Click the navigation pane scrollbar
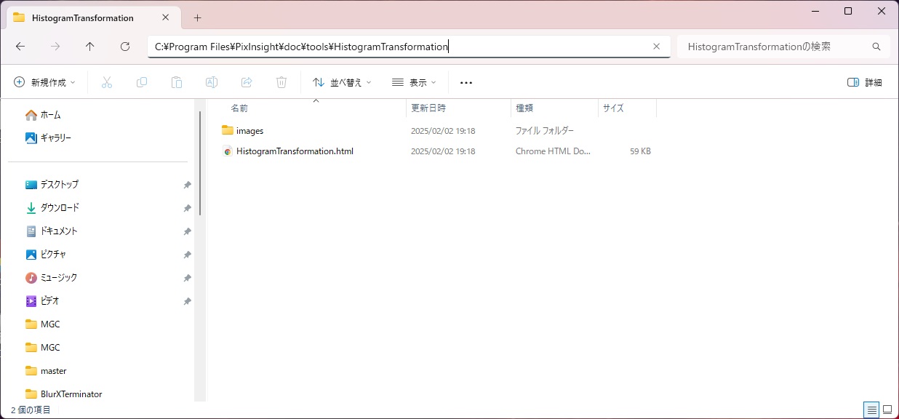The width and height of the screenshot is (899, 419). (200, 161)
